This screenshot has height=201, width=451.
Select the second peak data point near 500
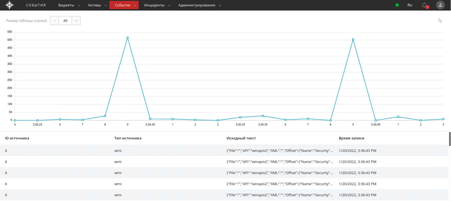point(353,40)
